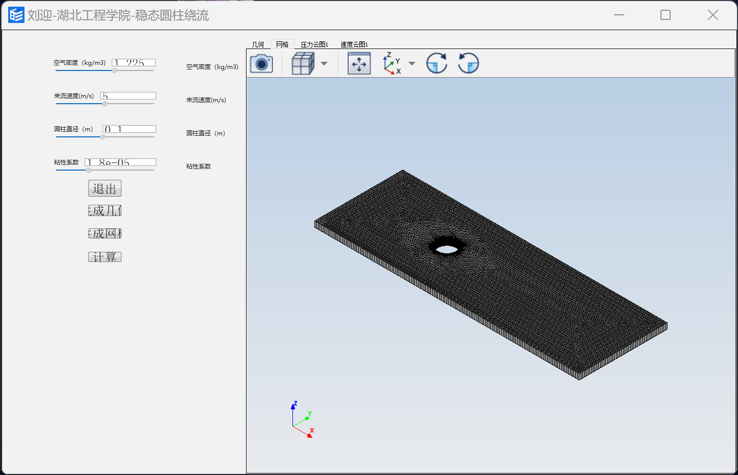Close the application window
738x475 pixels.
[x=713, y=15]
